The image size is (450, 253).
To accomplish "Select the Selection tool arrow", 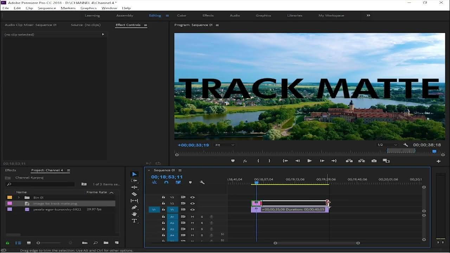I will (x=134, y=174).
